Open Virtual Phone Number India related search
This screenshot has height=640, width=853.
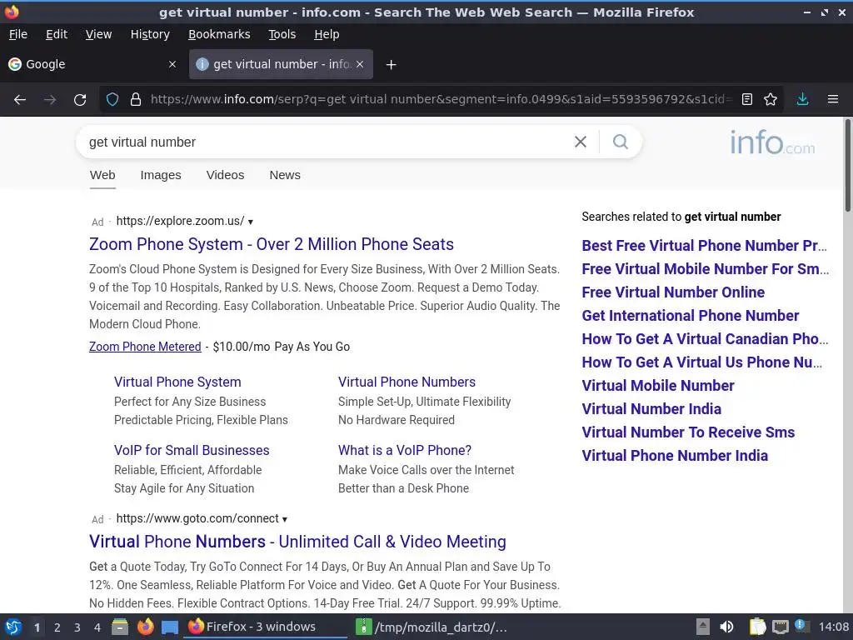[x=675, y=456]
